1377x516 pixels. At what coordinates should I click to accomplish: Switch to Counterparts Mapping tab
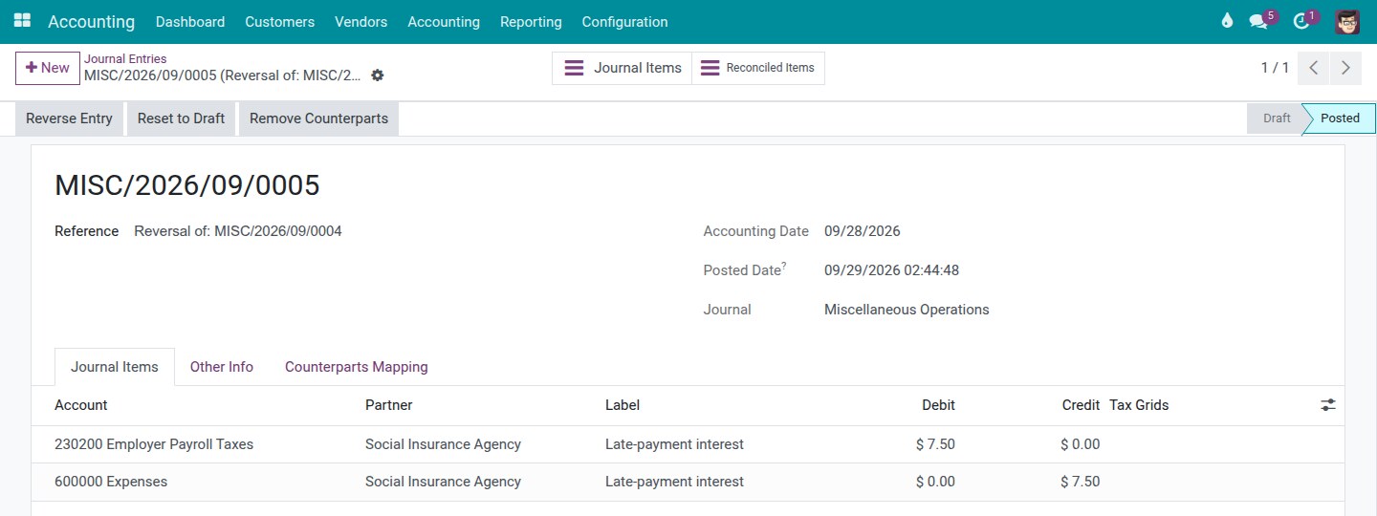[x=357, y=367]
